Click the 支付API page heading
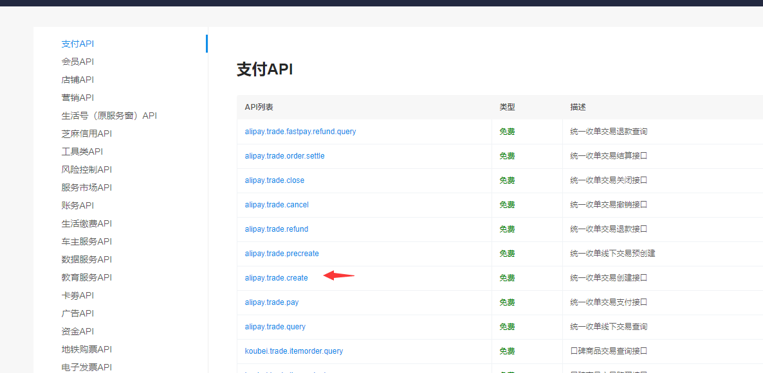The width and height of the screenshot is (763, 373). [264, 69]
